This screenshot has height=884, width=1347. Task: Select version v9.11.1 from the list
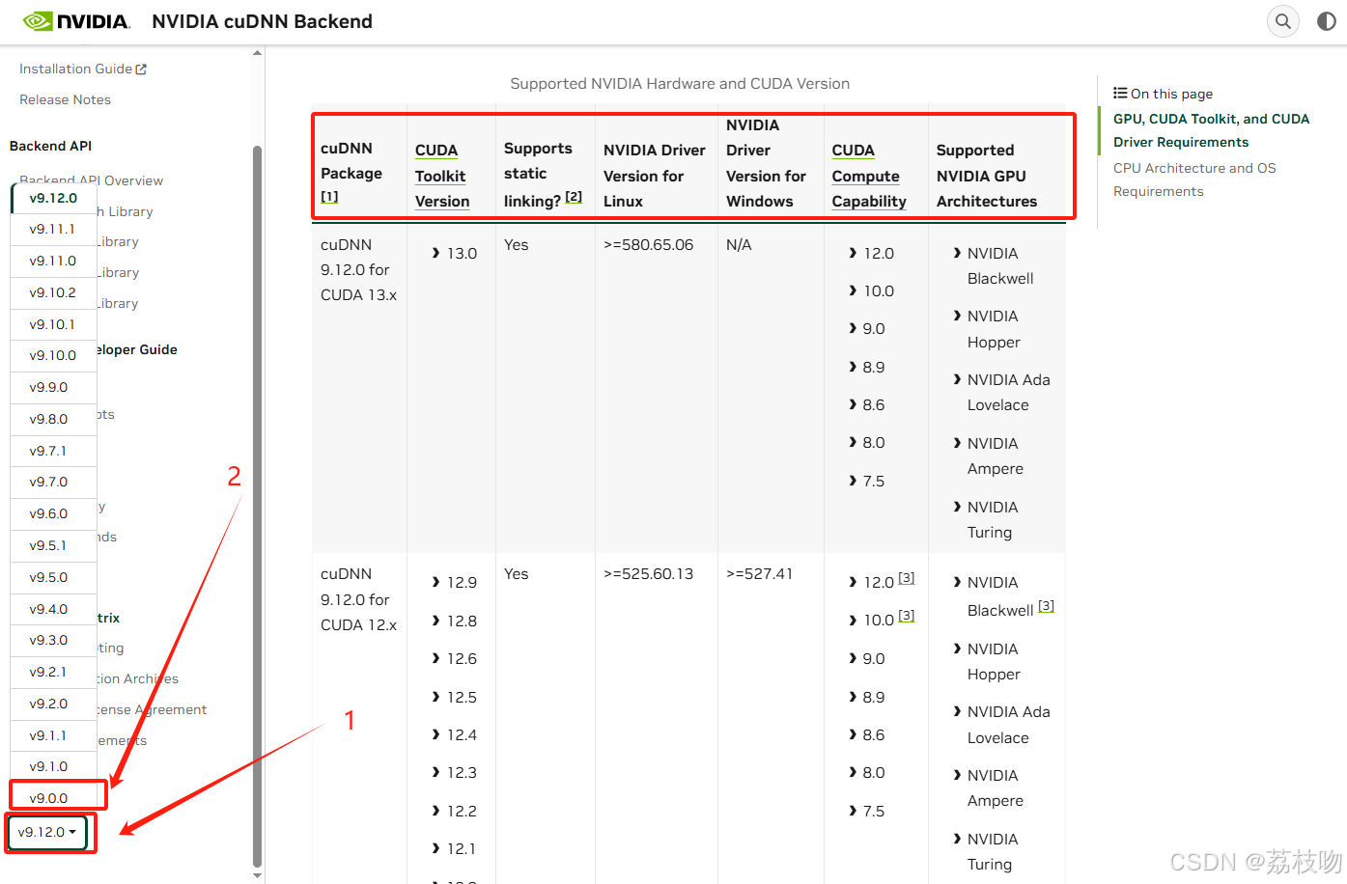[x=53, y=229]
